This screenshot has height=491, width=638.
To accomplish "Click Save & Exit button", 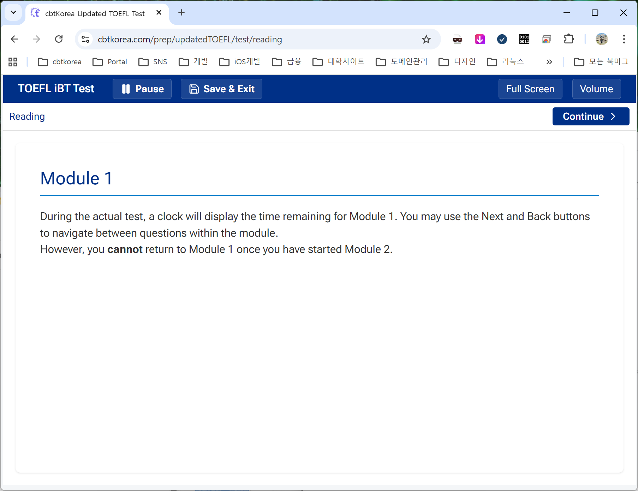I will click(221, 89).
